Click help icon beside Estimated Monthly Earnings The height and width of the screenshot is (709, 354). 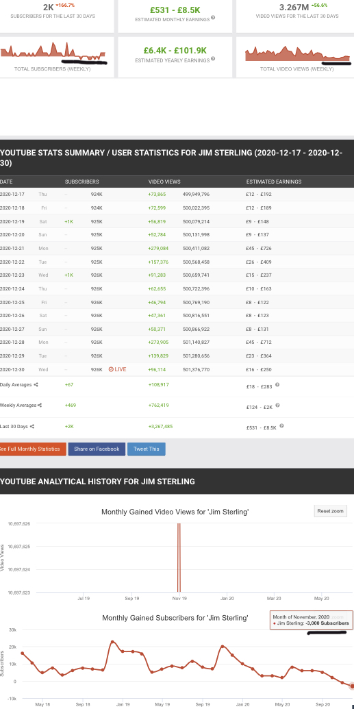click(213, 18)
